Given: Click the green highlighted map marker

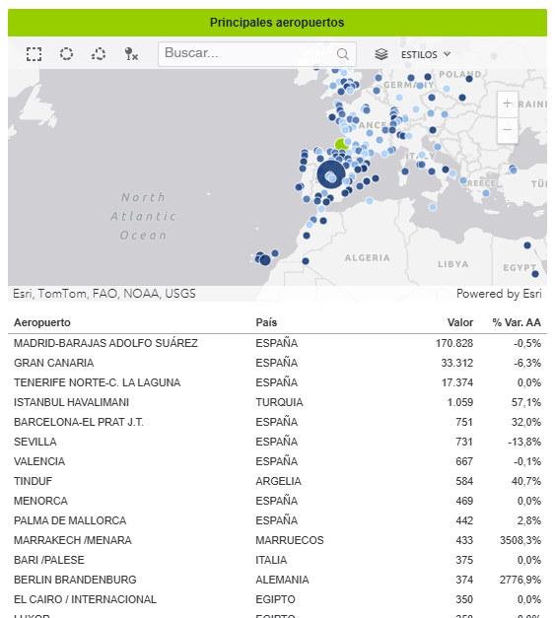Looking at the screenshot, I should [341, 144].
